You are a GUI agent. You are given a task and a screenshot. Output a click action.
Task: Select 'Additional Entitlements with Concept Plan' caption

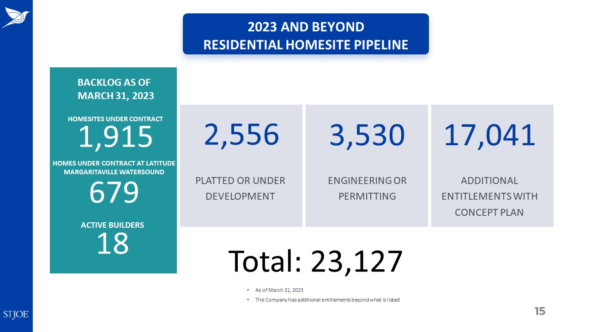(489, 196)
